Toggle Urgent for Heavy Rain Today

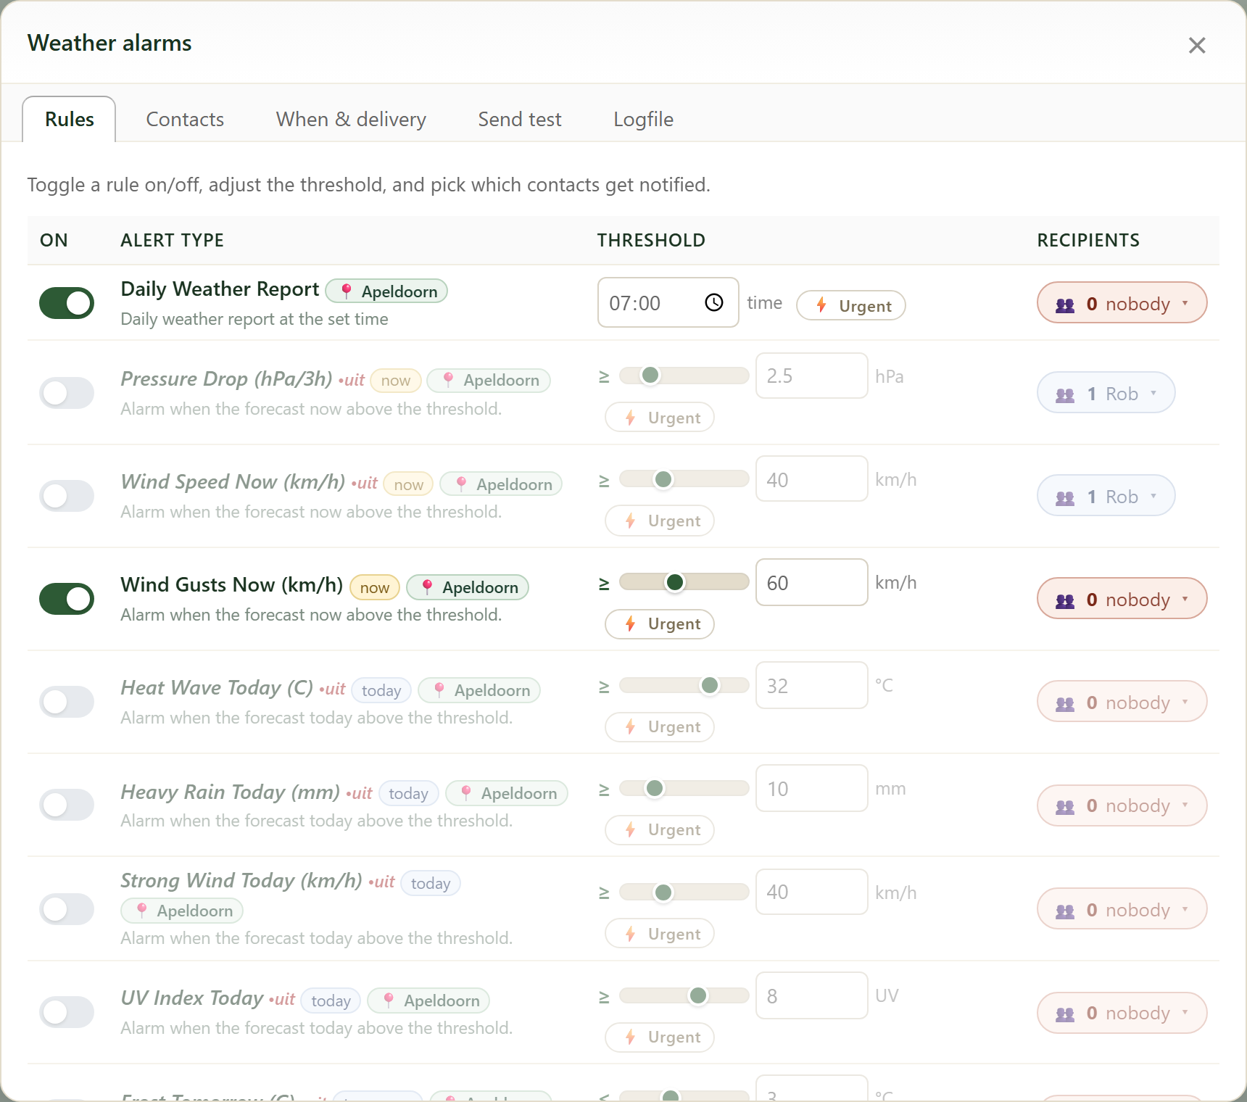(x=660, y=829)
